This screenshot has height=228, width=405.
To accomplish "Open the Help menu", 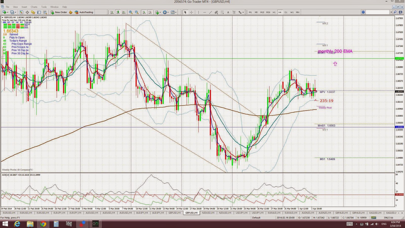I will tap(65, 7).
